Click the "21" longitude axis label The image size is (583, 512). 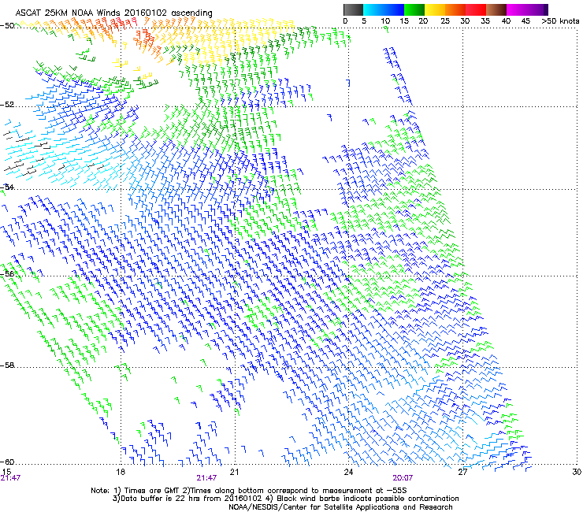(234, 472)
